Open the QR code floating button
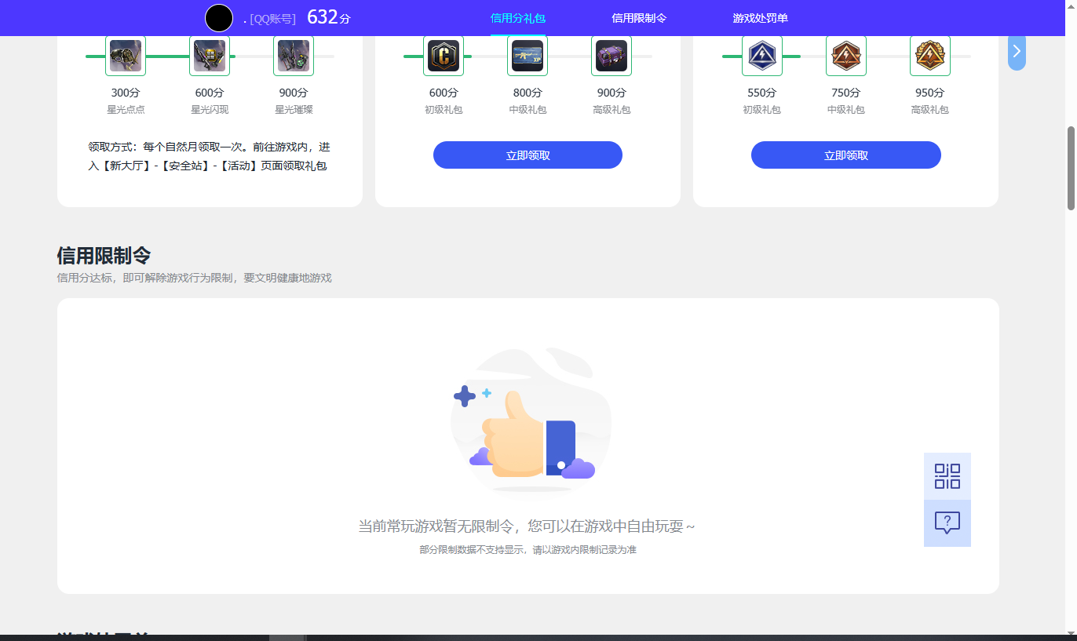This screenshot has height=641, width=1077. [947, 476]
